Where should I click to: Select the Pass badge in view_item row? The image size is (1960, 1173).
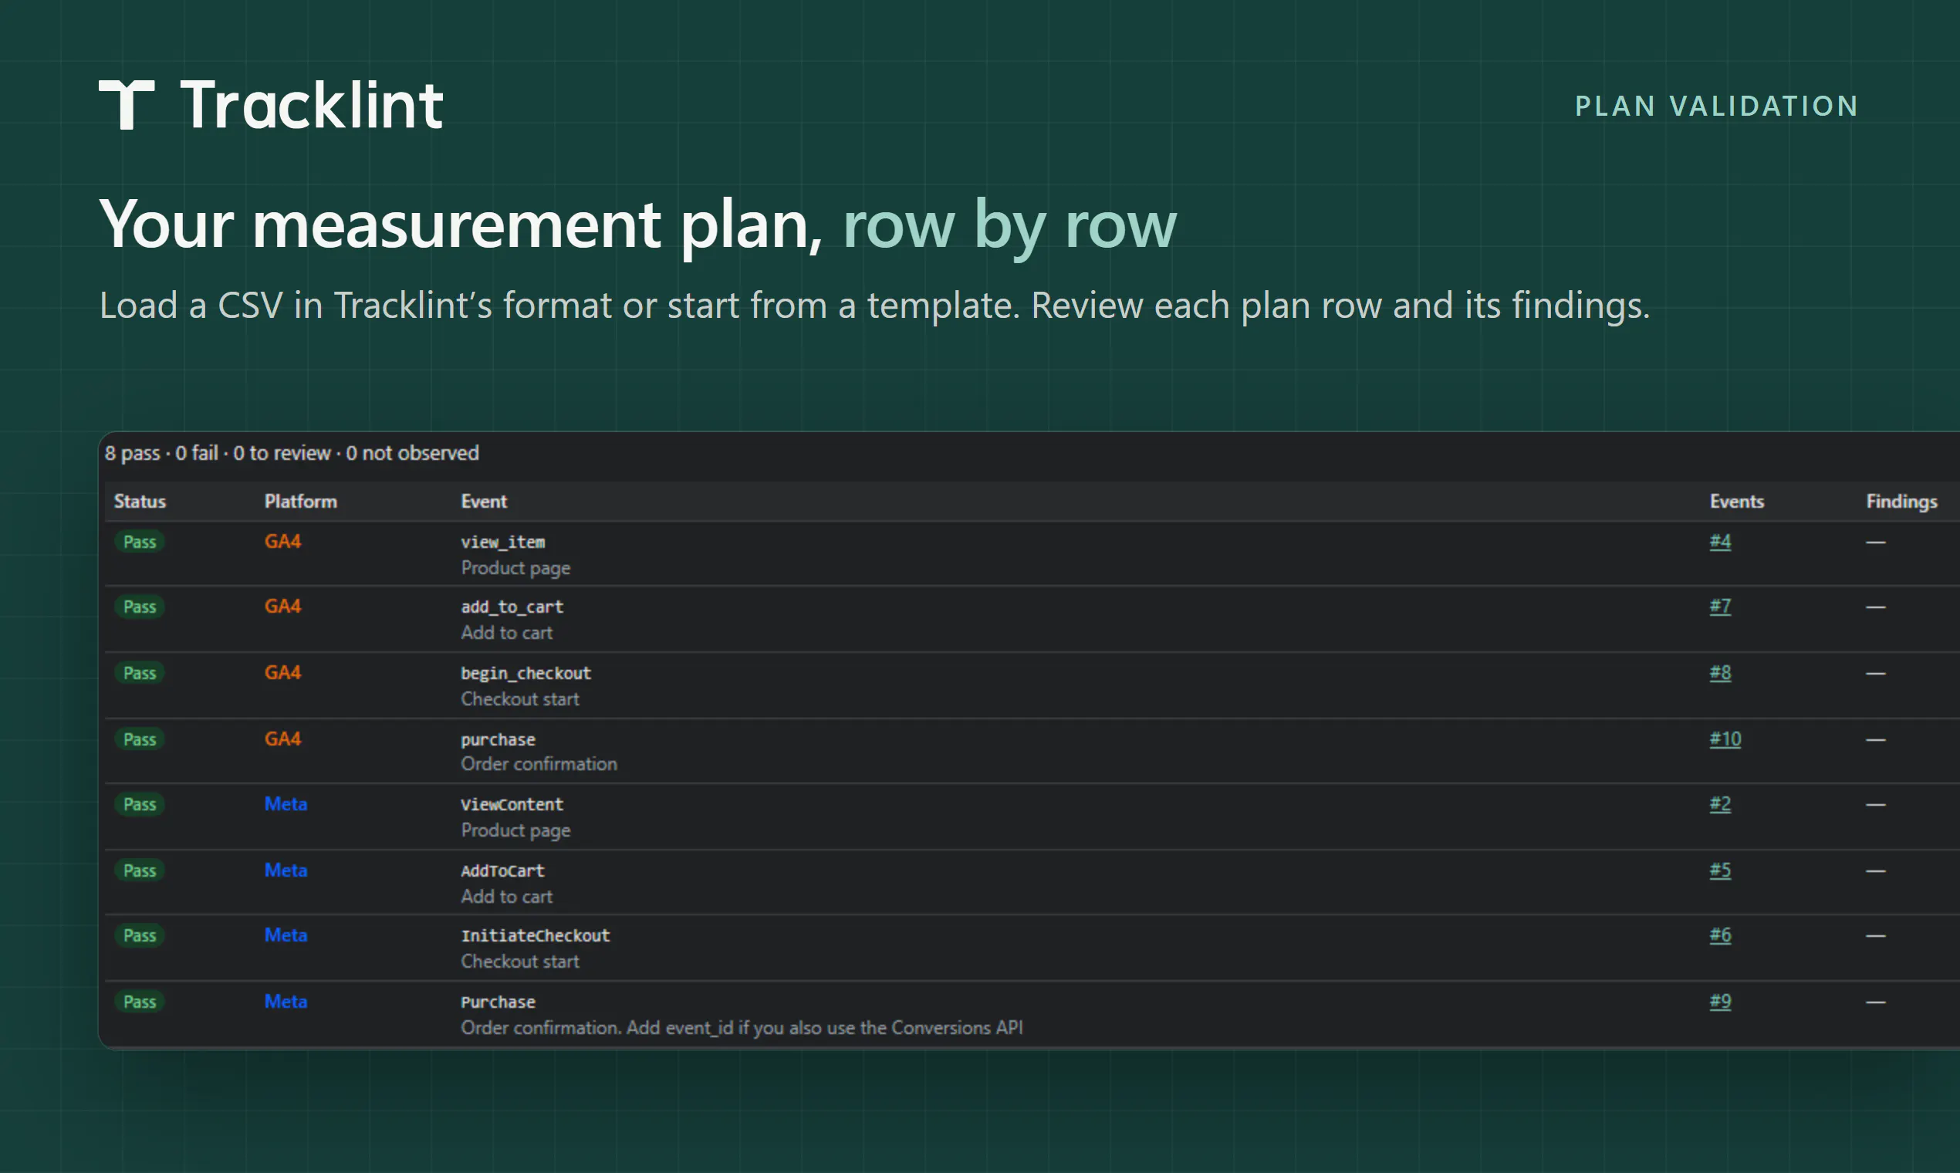(140, 543)
